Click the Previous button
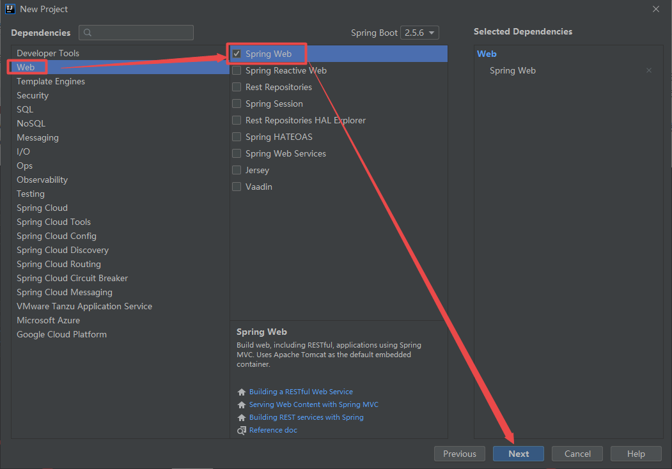Image resolution: width=672 pixels, height=469 pixels. [460, 454]
